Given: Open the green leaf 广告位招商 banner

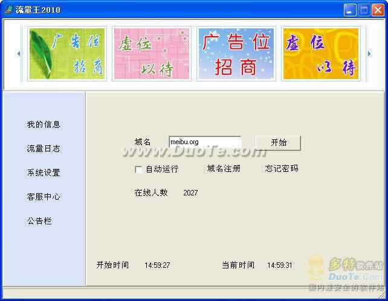Looking at the screenshot, I should tap(67, 54).
